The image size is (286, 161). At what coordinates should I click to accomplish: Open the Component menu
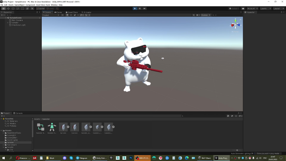click(x=30, y=5)
